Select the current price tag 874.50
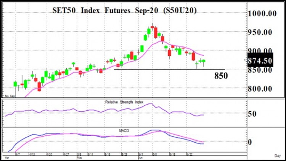 260,60
